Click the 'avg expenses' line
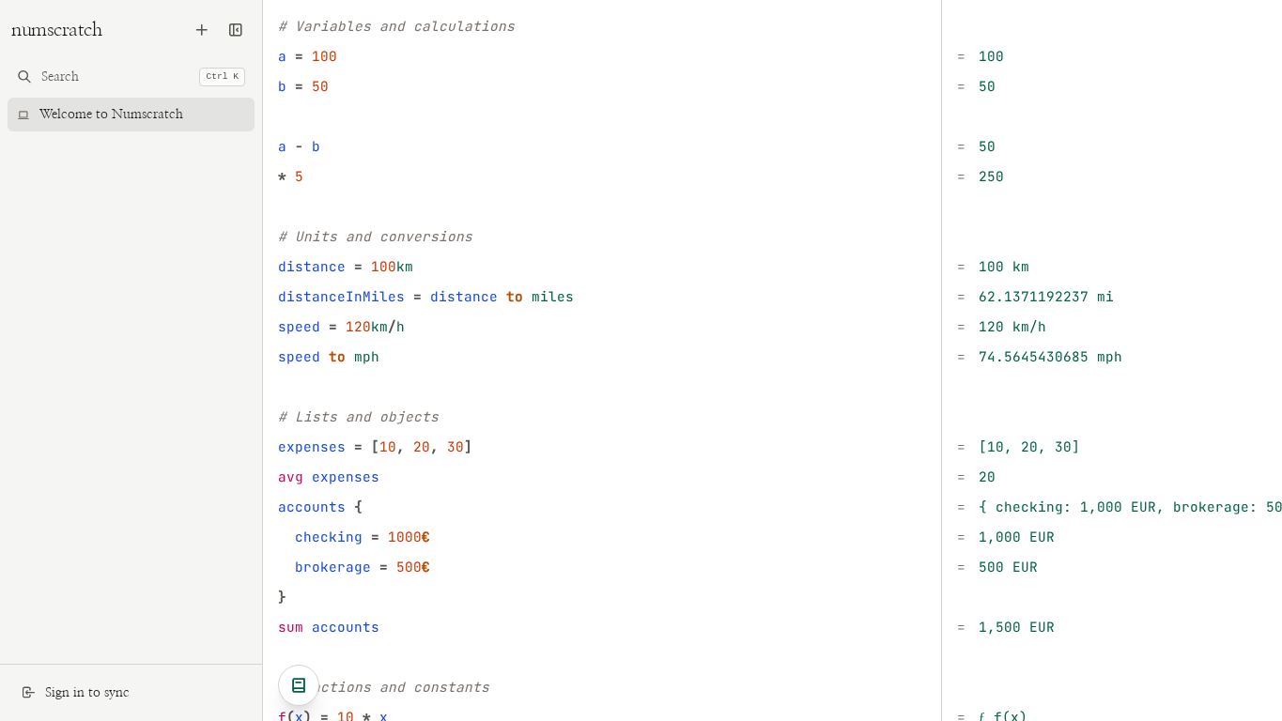Image resolution: width=1282 pixels, height=721 pixels. (x=329, y=477)
